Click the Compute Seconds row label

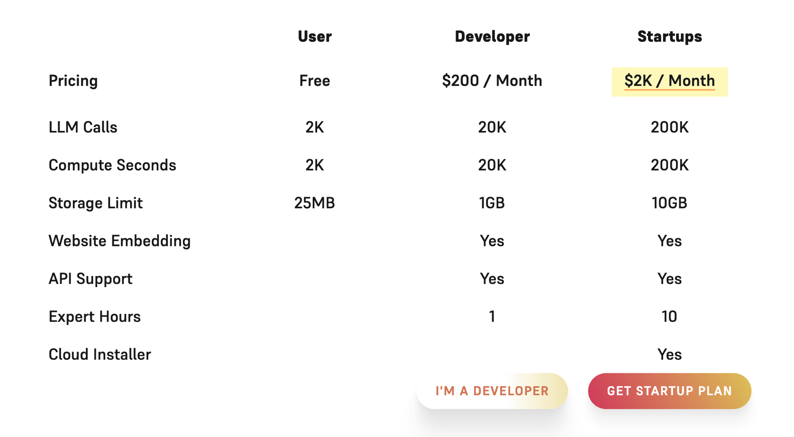click(x=112, y=165)
